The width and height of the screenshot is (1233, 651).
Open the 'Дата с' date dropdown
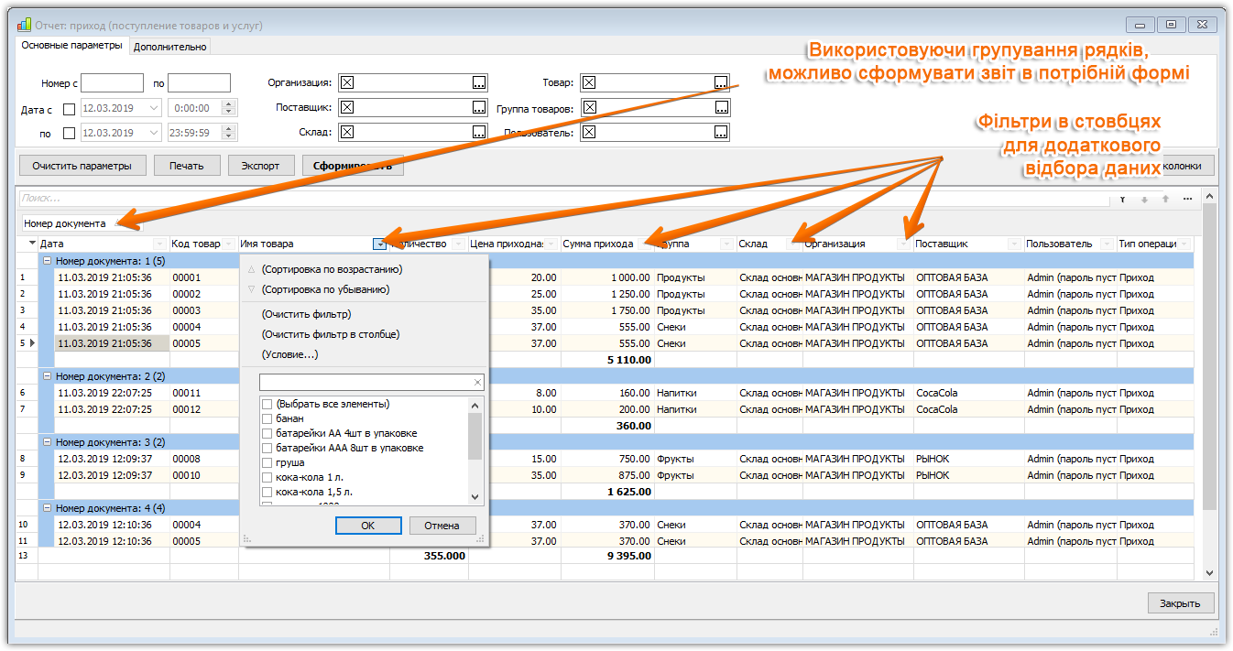152,108
